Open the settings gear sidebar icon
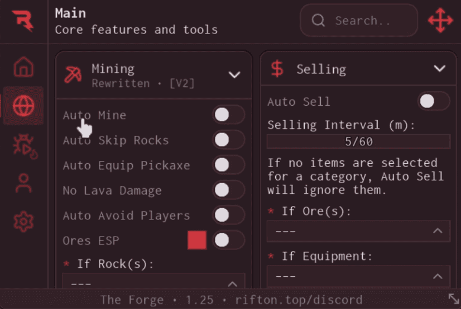461x309 pixels. click(x=23, y=222)
